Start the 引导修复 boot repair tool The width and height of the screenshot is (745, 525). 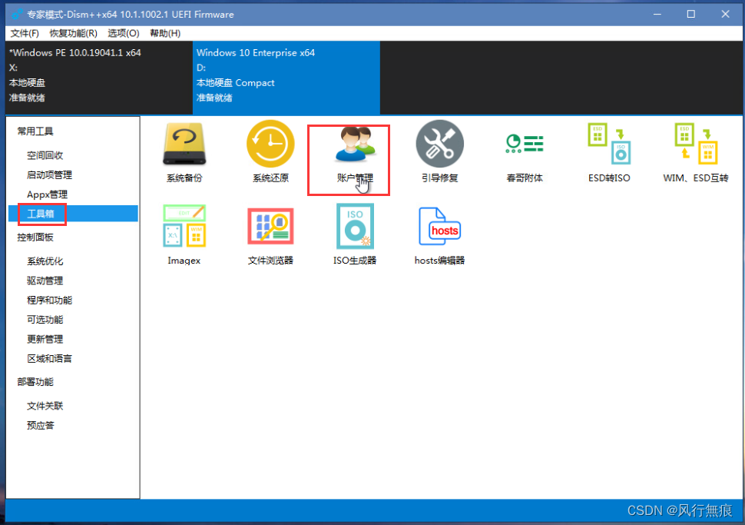click(440, 152)
